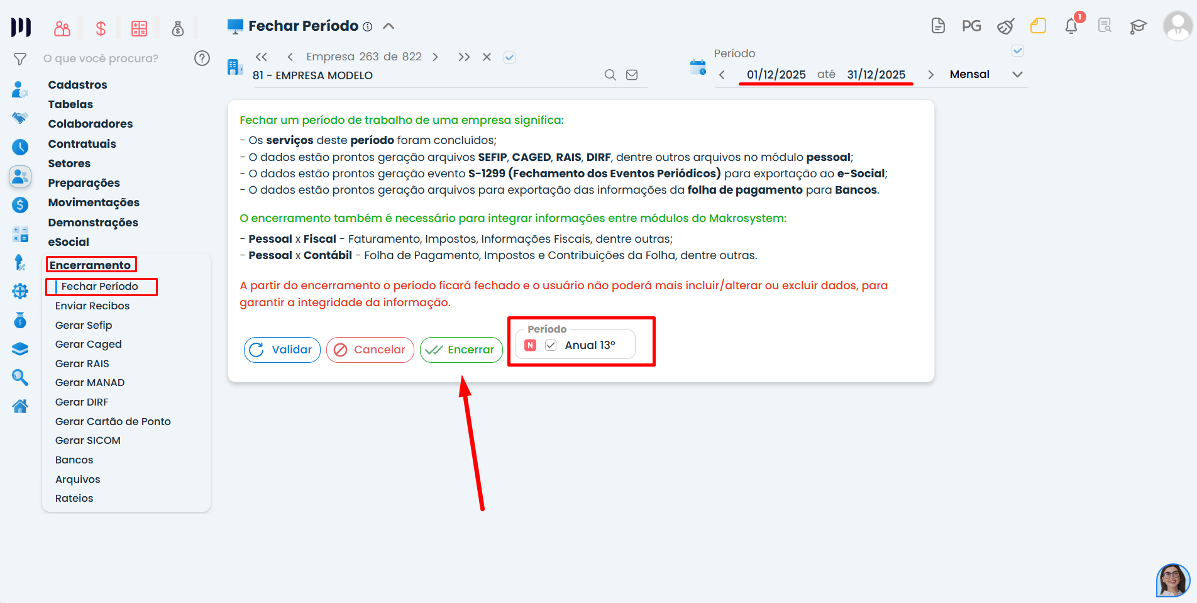Open the graduation cap training icon
1197x603 pixels.
(1139, 26)
